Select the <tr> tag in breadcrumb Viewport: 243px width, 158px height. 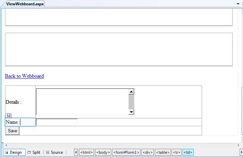coord(177,152)
